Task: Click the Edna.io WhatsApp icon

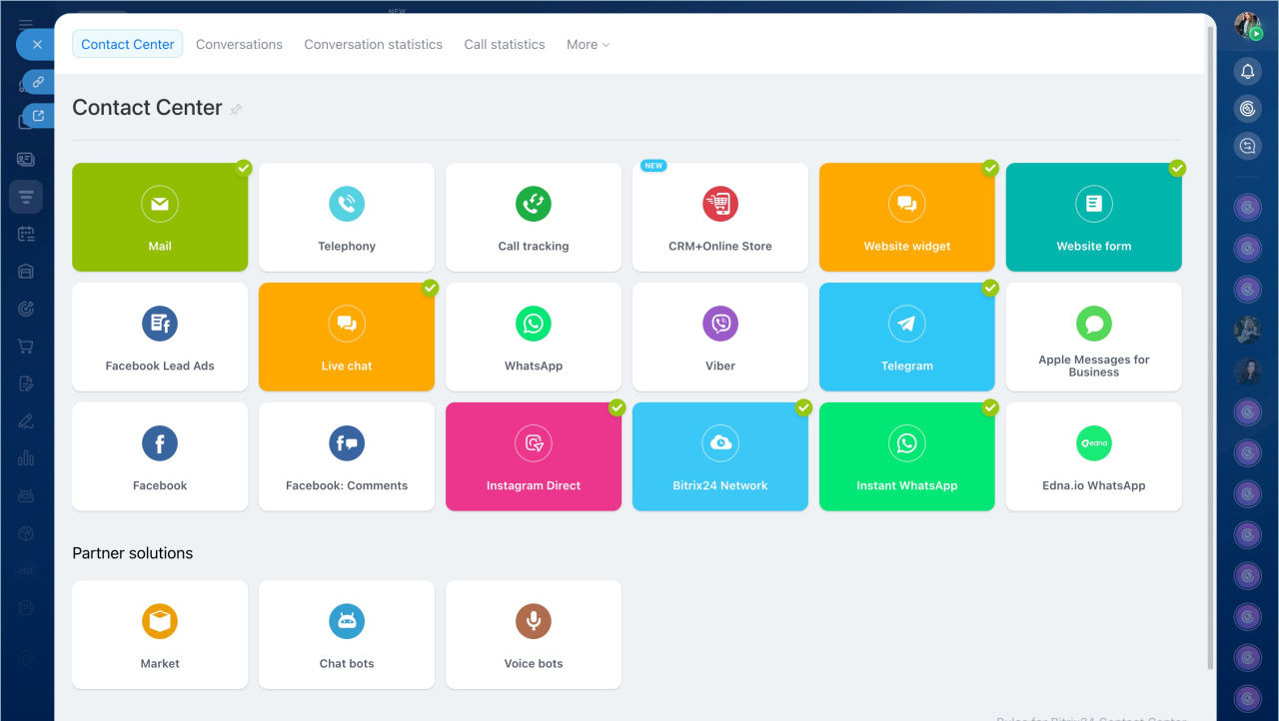Action: (1094, 443)
